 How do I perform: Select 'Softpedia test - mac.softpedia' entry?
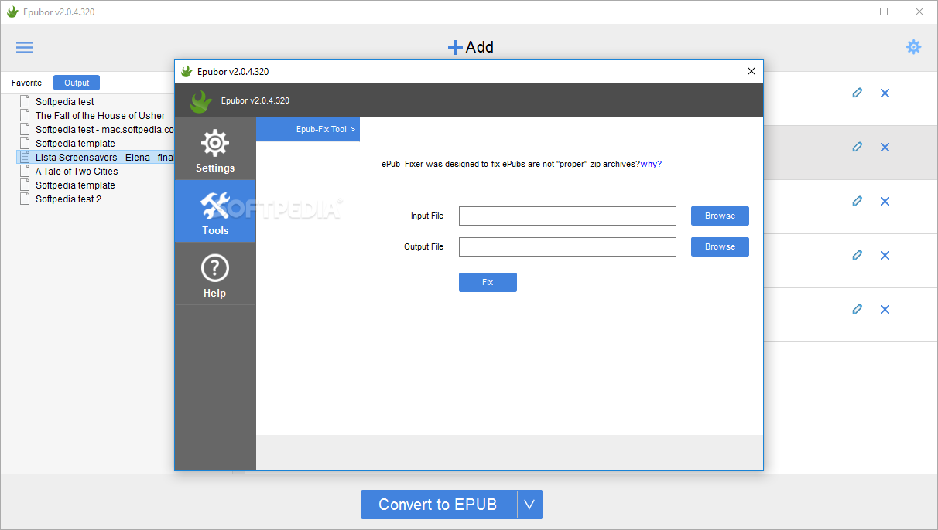(104, 129)
